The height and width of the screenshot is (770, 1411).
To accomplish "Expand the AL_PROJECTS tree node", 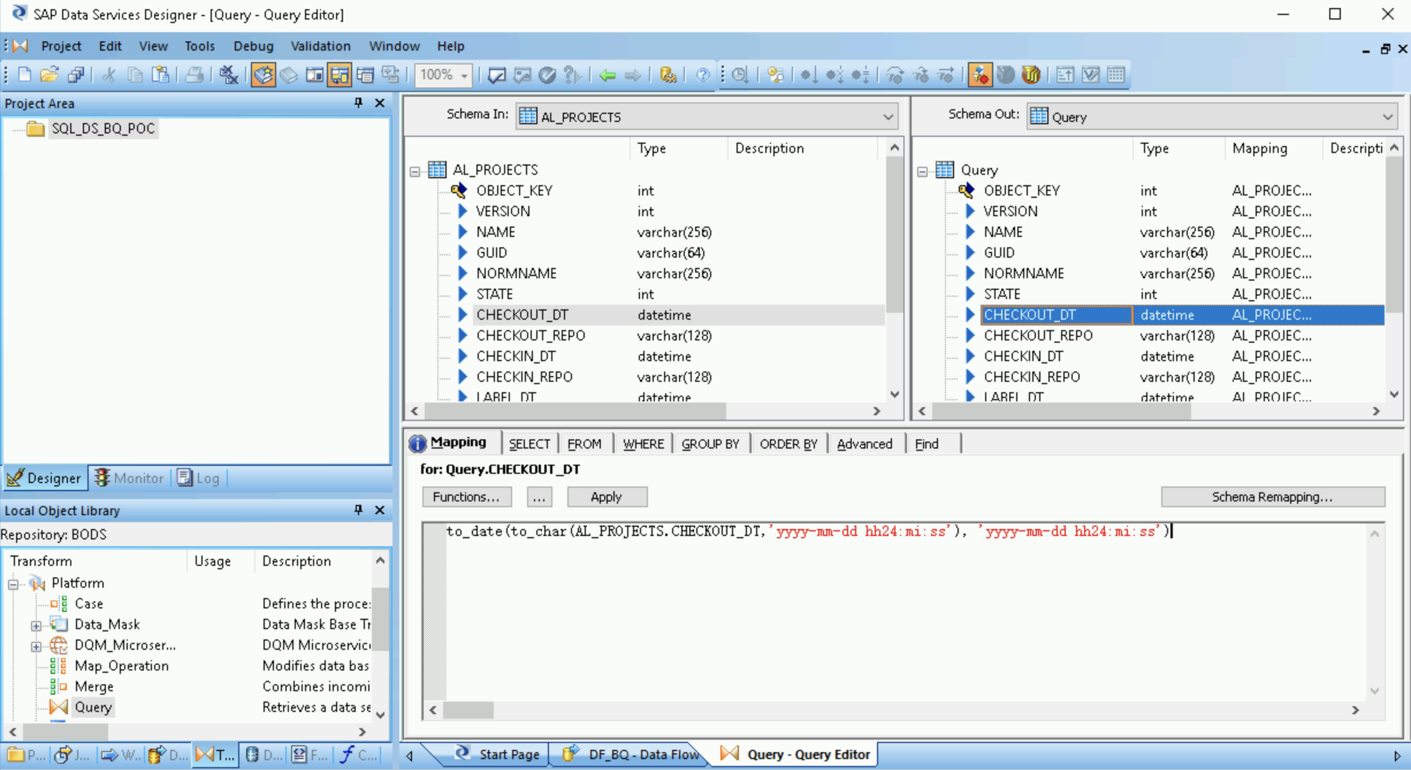I will click(415, 169).
